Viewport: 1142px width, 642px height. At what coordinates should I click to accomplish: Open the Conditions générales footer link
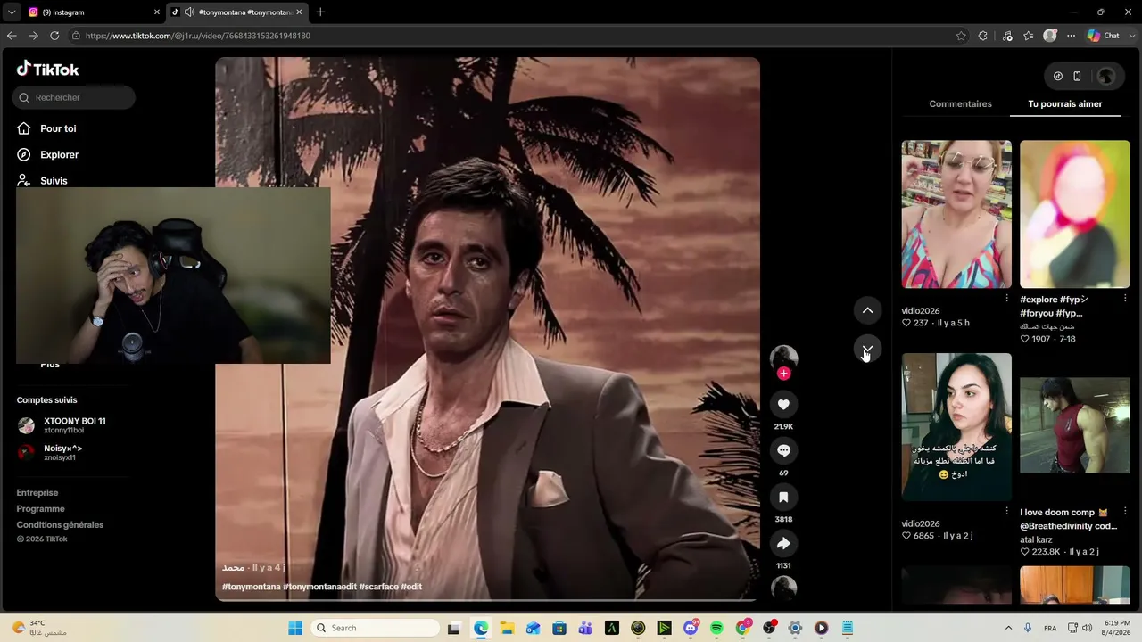(x=60, y=525)
